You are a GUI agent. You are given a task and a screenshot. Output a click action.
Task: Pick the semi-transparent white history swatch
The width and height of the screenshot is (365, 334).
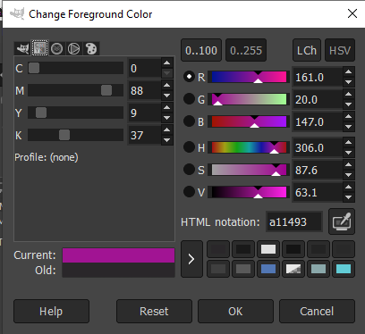pos(293,269)
